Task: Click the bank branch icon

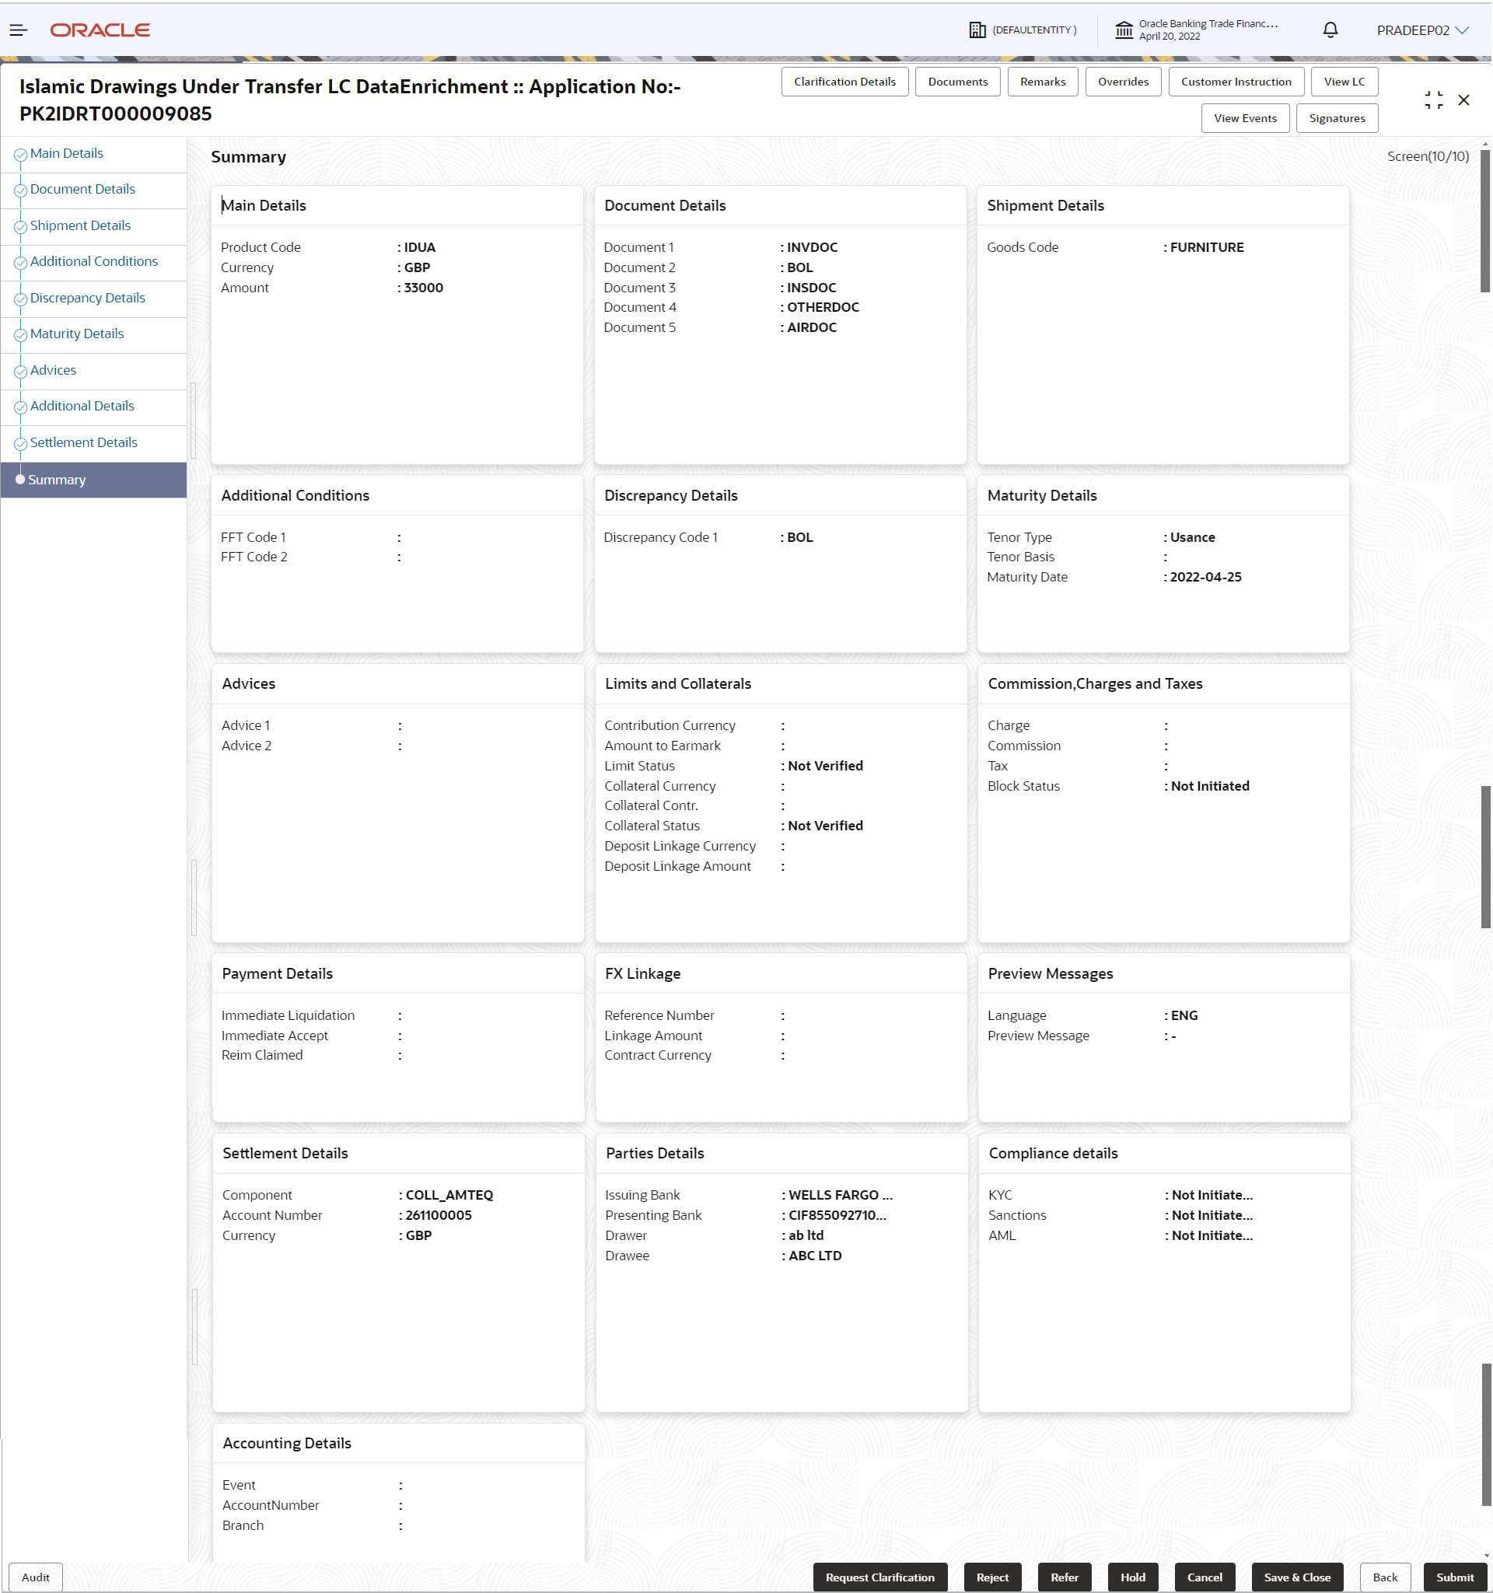Action: tap(1124, 30)
